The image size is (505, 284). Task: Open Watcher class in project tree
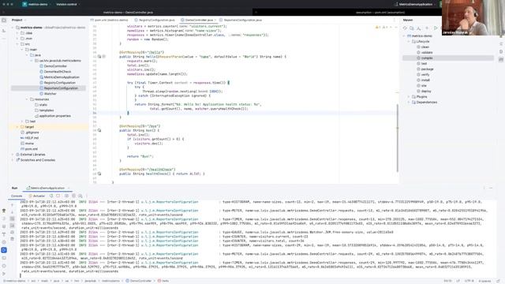[x=50, y=94]
